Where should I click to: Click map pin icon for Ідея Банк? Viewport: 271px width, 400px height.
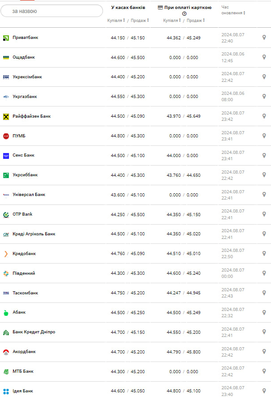[264, 391]
